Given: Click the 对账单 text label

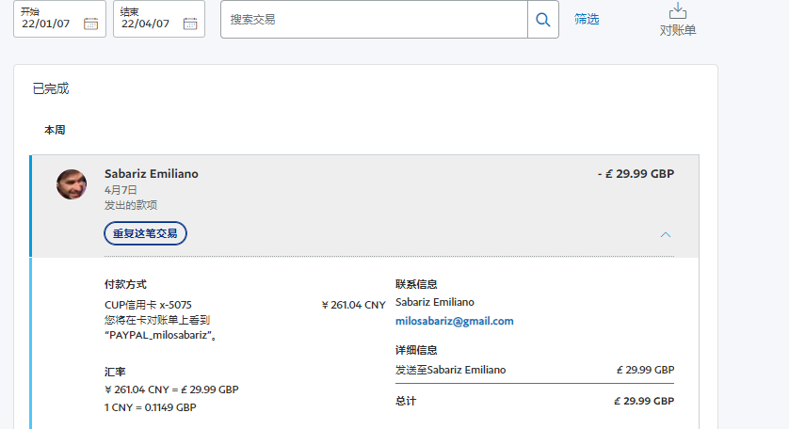Looking at the screenshot, I should click(x=677, y=30).
